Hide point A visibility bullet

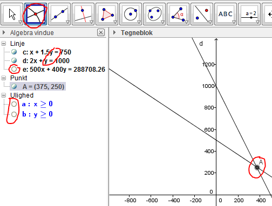[x=14, y=86]
